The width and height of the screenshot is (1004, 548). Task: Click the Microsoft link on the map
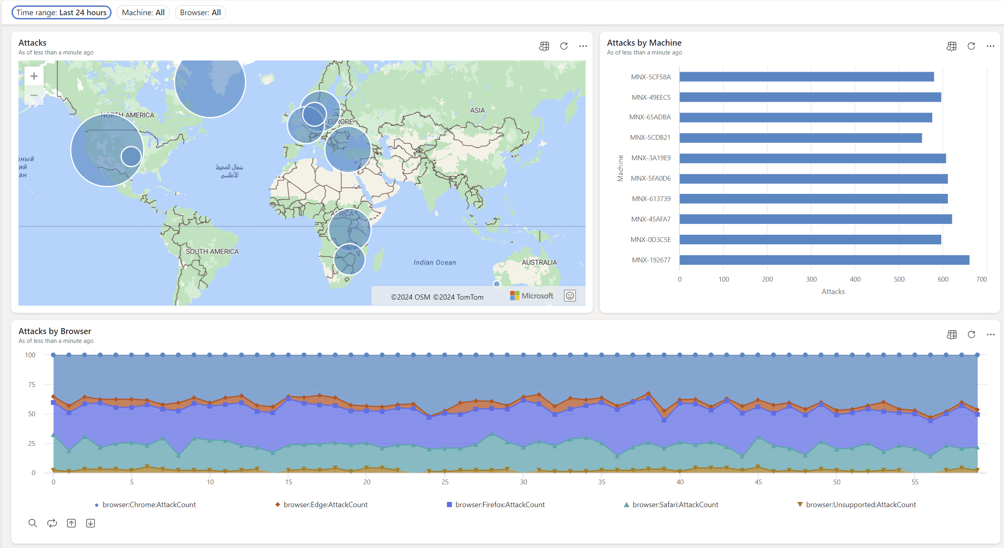point(531,296)
